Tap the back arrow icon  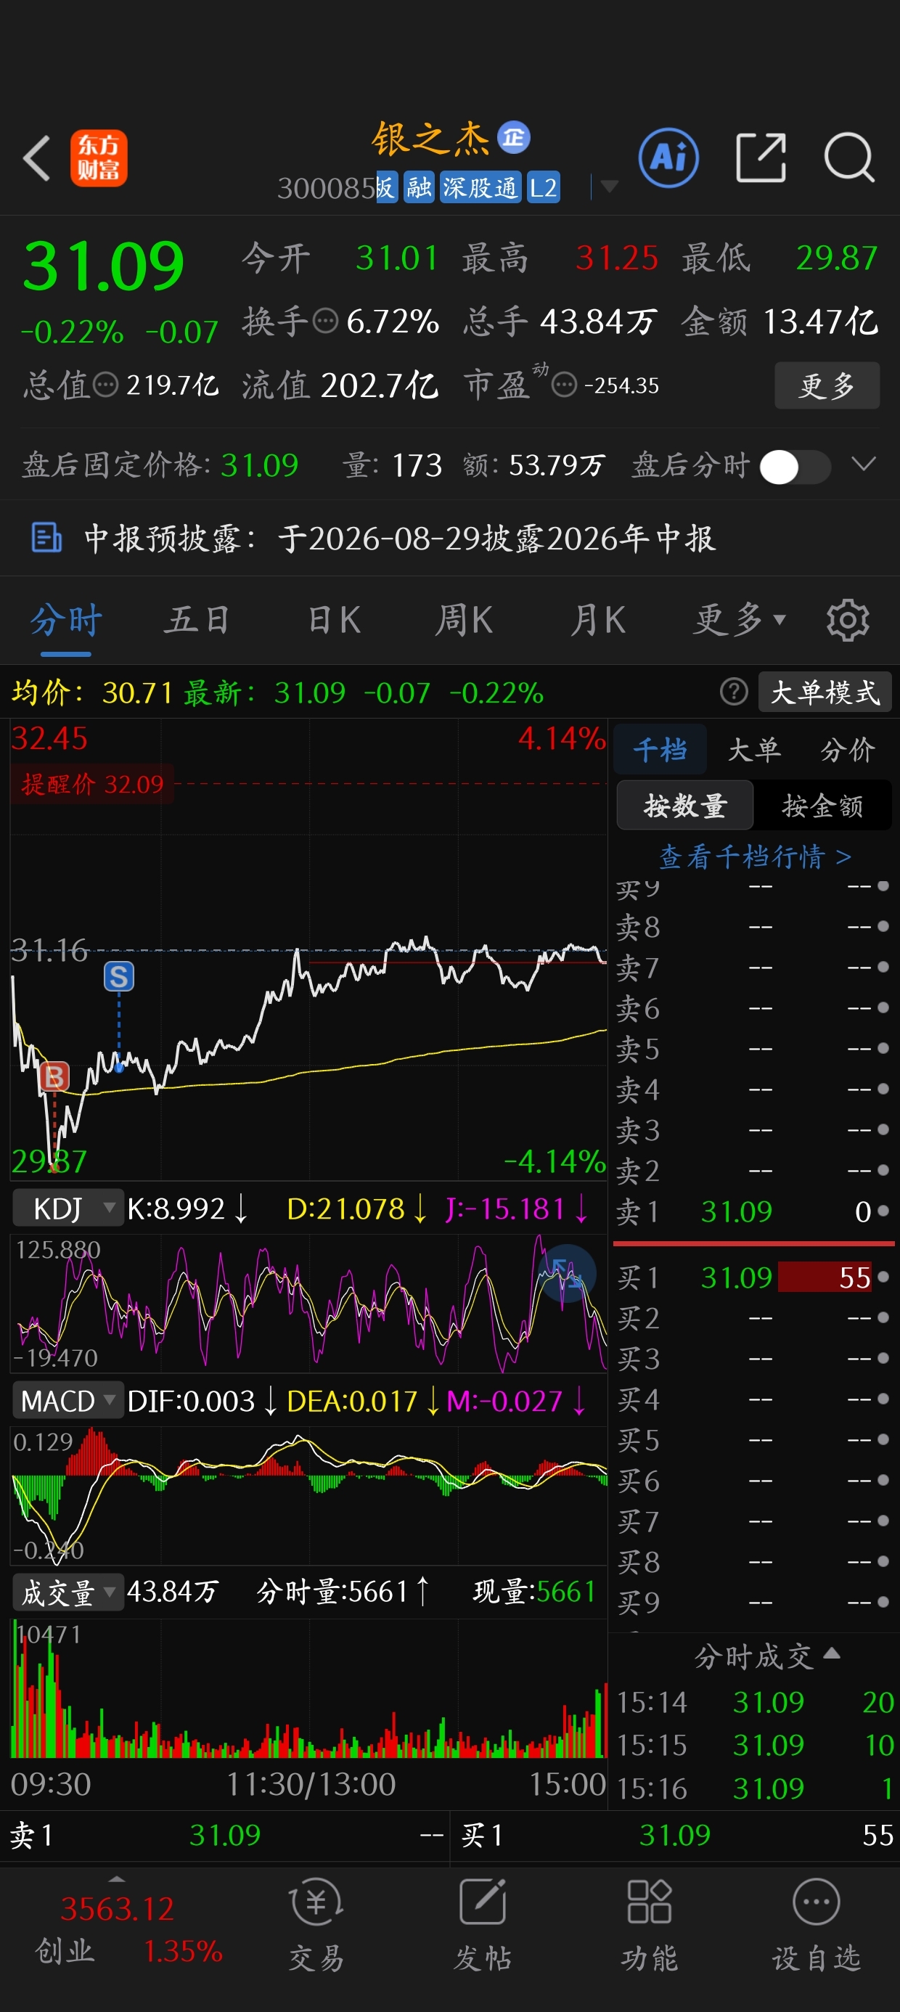(x=37, y=158)
